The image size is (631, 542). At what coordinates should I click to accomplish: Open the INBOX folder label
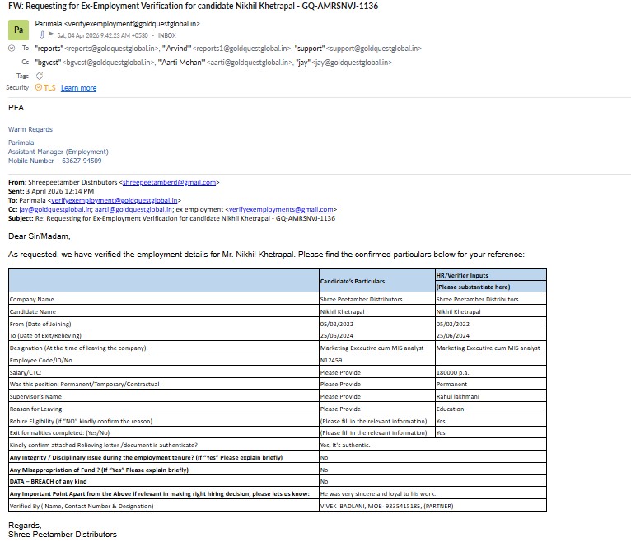167,35
